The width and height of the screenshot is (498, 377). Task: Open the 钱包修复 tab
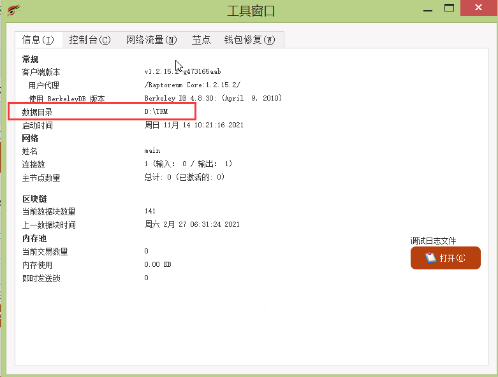point(249,39)
